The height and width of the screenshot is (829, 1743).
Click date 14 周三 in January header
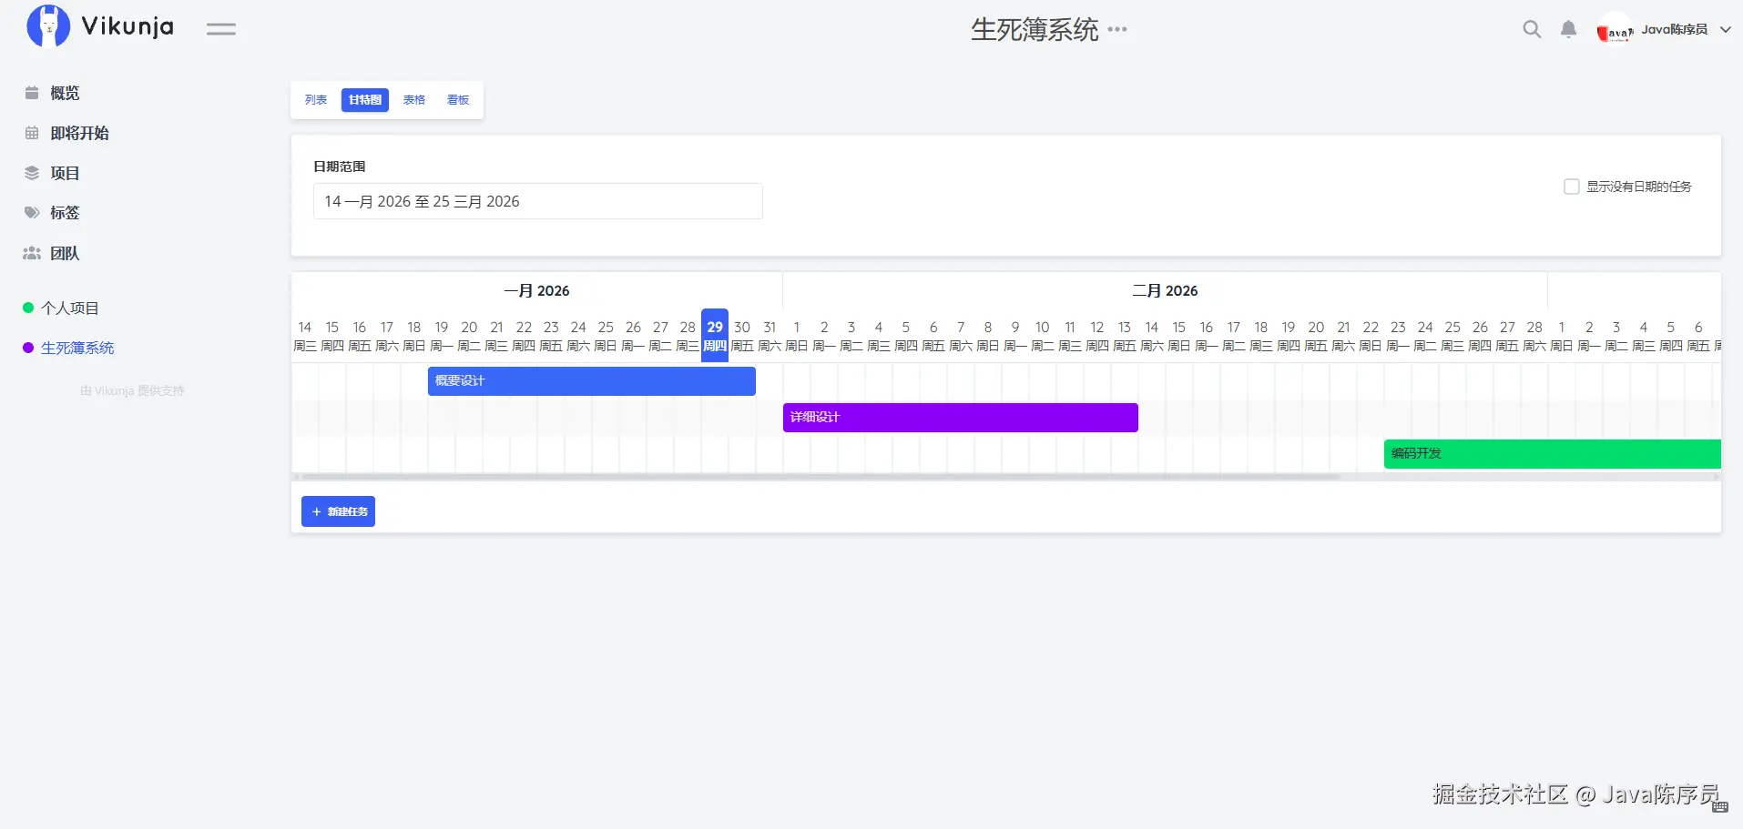(x=305, y=336)
